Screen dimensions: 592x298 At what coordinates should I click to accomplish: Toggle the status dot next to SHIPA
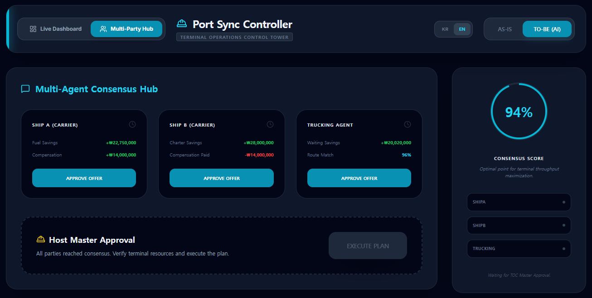[563, 202]
